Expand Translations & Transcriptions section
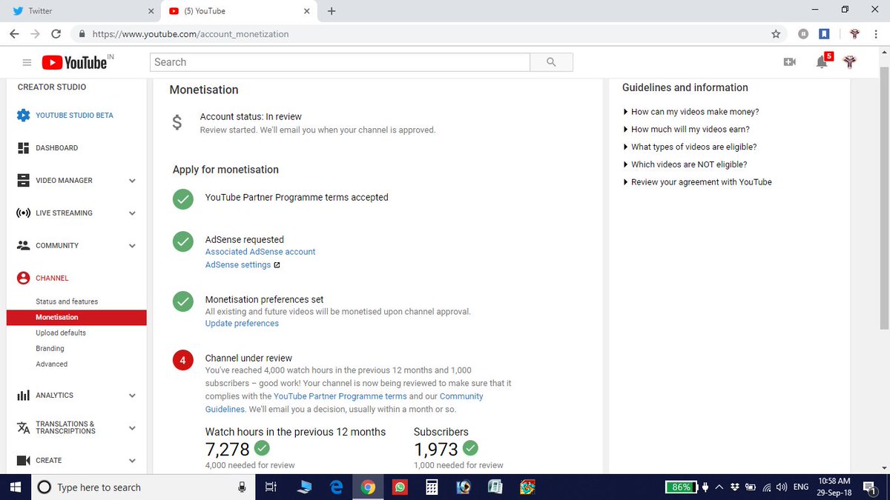Viewport: 890px width, 500px height. pos(132,428)
